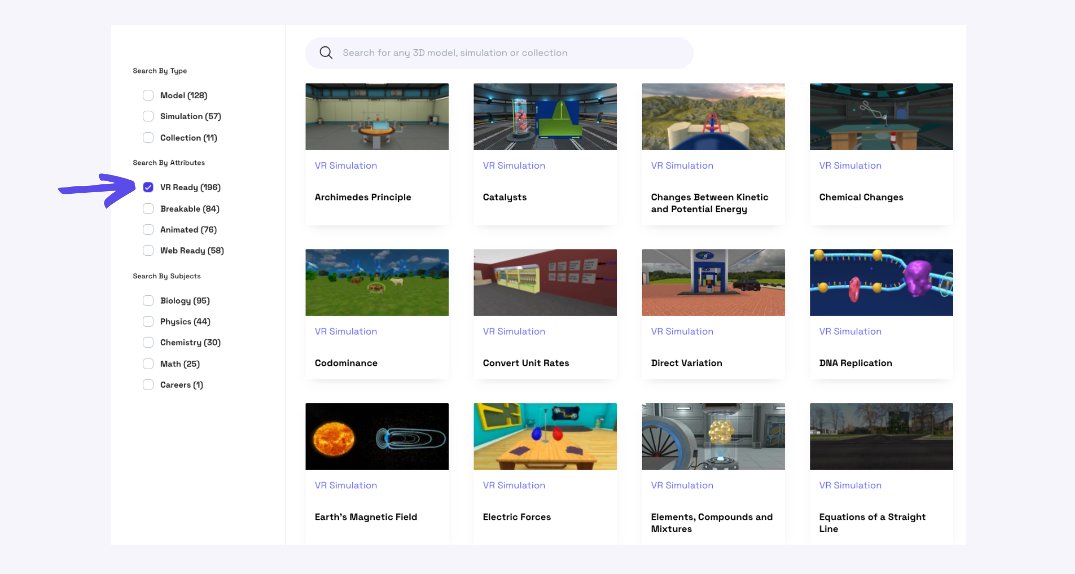
Task: Filter by Physics (44) subject
Action: tap(148, 321)
